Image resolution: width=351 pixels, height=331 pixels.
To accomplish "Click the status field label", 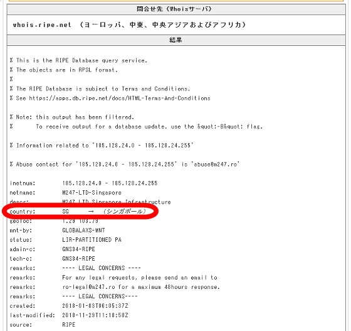I will (x=21, y=240).
